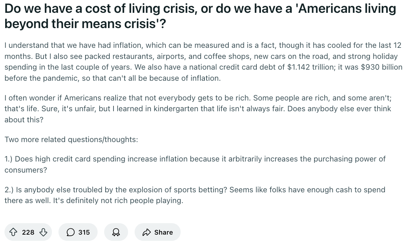
Task: Click the "$1.142 trillion" figure in text
Action: 312,67
